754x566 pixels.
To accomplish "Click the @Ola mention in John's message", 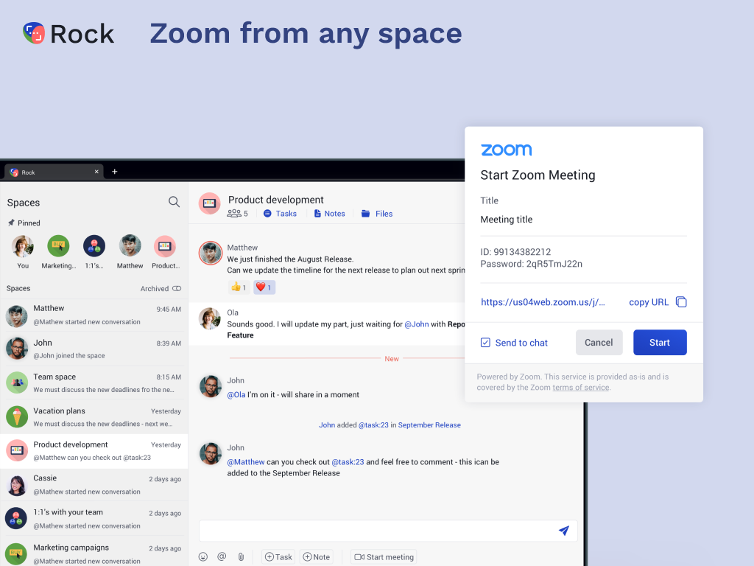I will [x=236, y=395].
